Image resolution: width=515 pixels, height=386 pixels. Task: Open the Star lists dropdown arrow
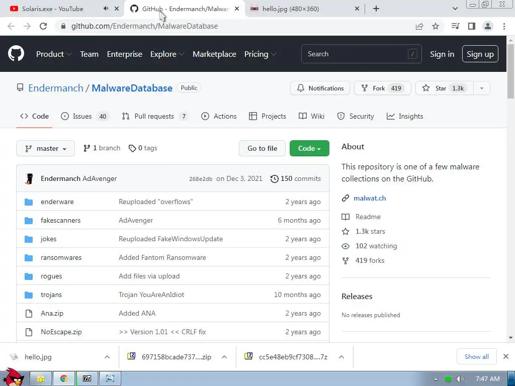tap(482, 88)
